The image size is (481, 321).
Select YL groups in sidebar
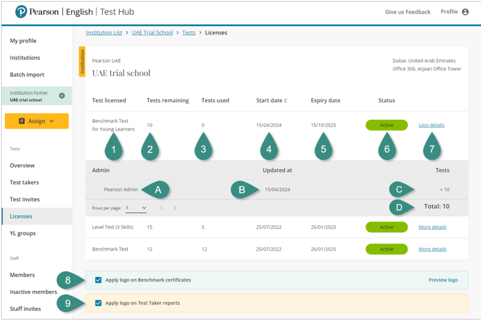pos(23,233)
